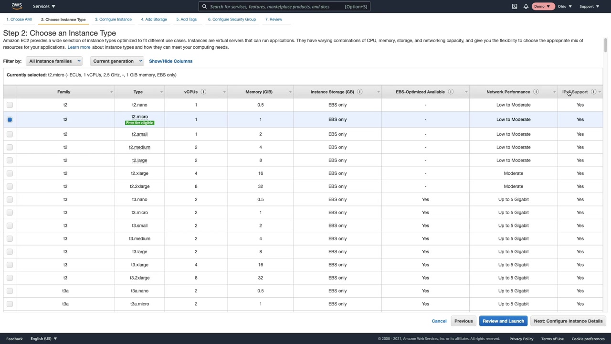
Task: Expand the Services menu in the header
Action: pyautogui.click(x=44, y=6)
